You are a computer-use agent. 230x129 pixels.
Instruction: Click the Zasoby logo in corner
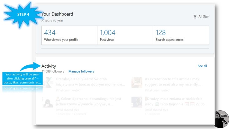(x=222, y=119)
